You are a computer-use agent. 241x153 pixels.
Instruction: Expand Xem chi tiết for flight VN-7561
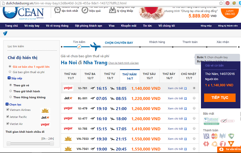[x=177, y=149]
